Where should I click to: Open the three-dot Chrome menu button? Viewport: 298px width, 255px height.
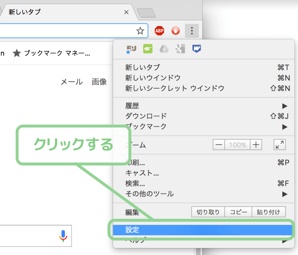point(192,31)
